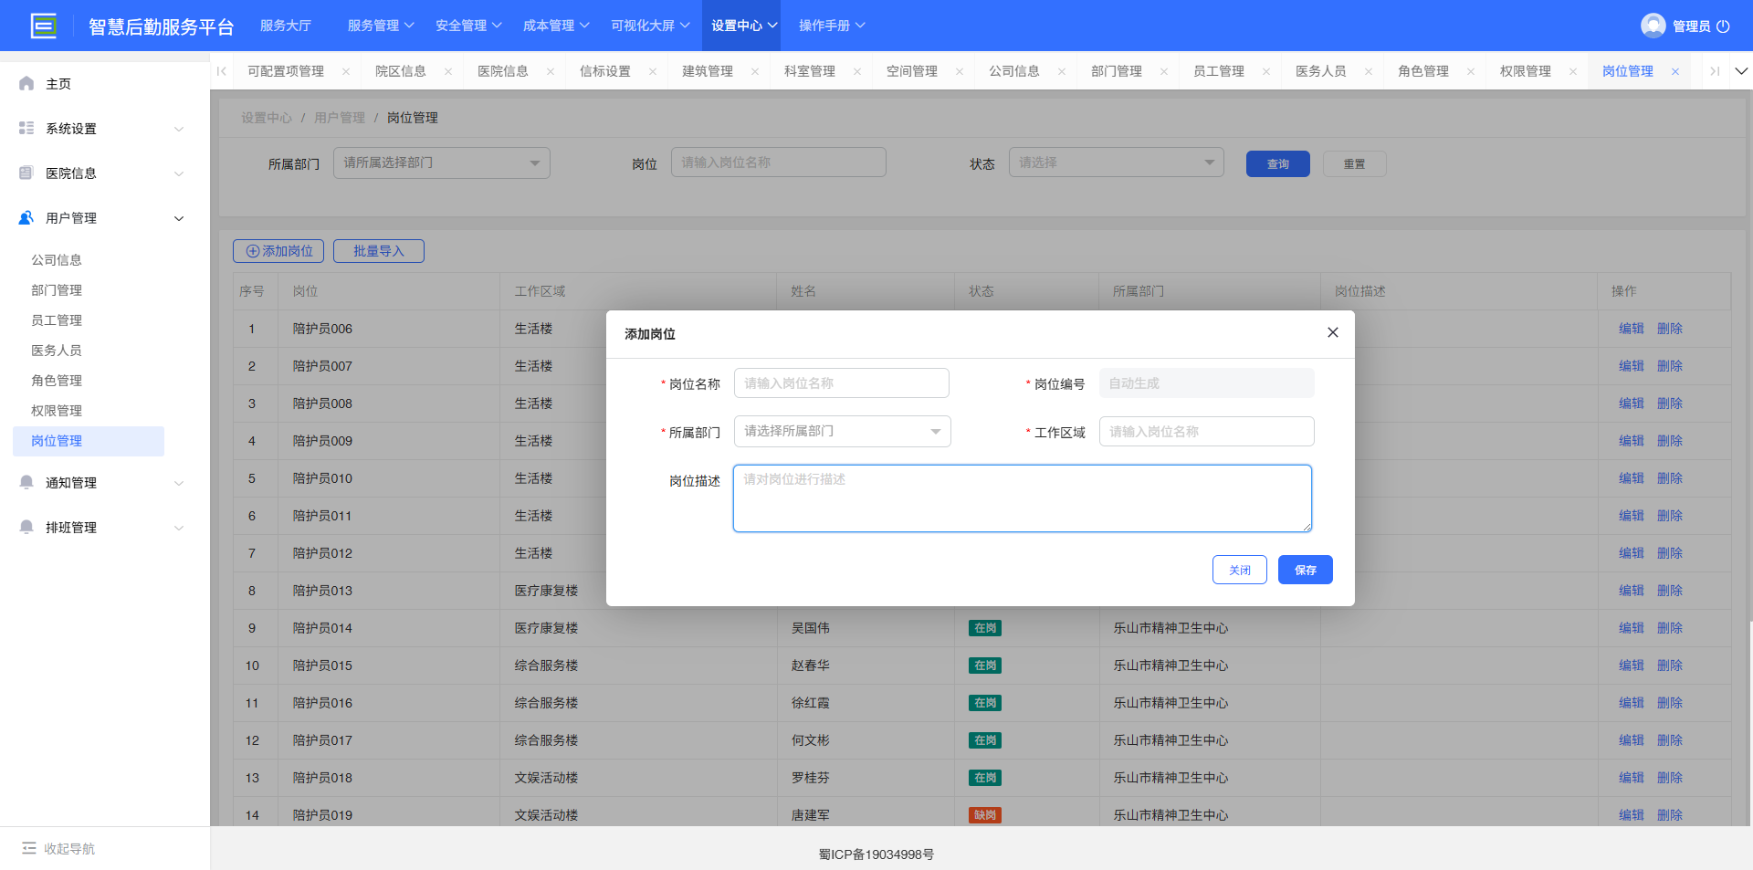Close the 可配置项管理 tab

coord(346,71)
